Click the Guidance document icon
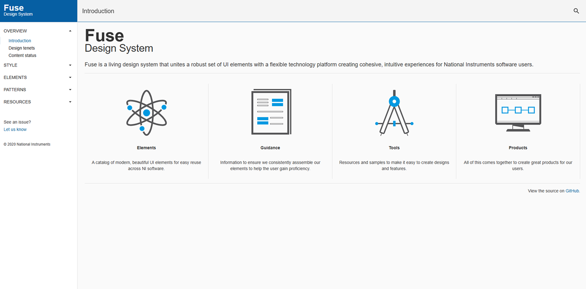Image resolution: width=586 pixels, height=289 pixels. (x=271, y=112)
